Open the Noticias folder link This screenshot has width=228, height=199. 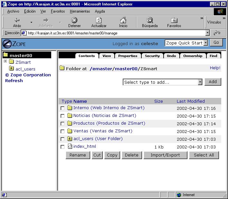pos(105,116)
